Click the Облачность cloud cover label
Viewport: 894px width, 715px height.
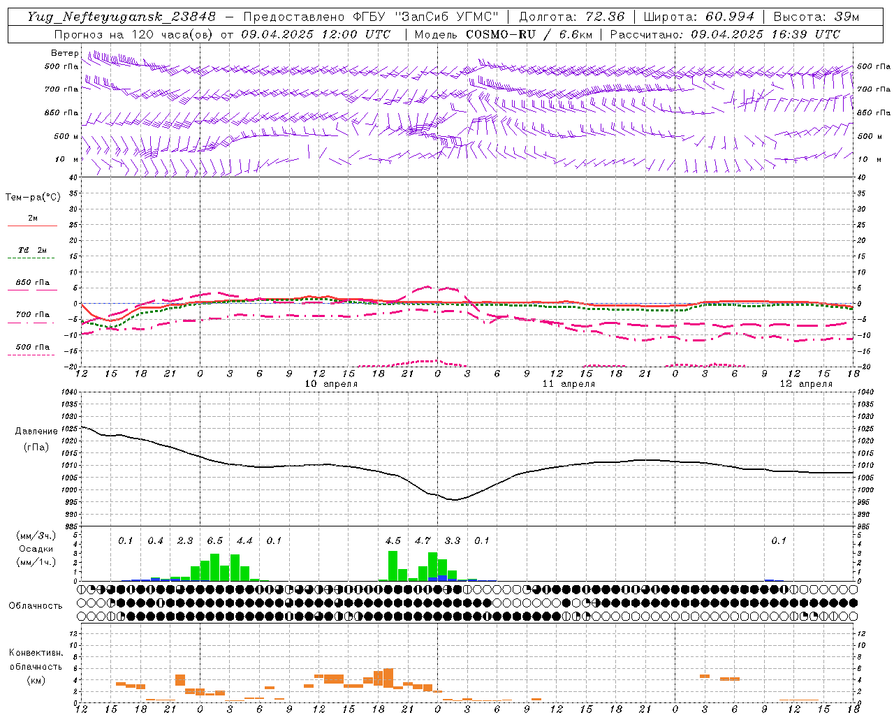click(36, 605)
